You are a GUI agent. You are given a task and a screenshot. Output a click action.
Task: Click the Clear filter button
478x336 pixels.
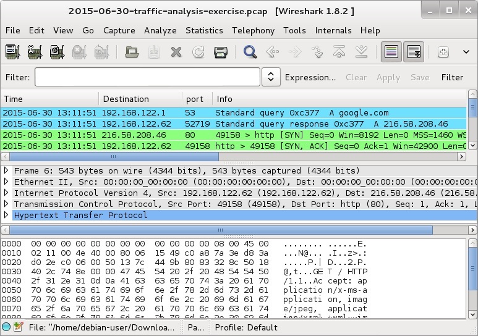356,77
